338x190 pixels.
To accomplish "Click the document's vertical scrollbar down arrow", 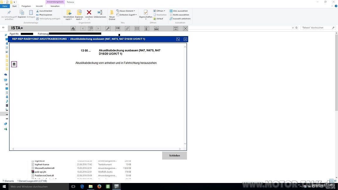I will coord(185,144).
